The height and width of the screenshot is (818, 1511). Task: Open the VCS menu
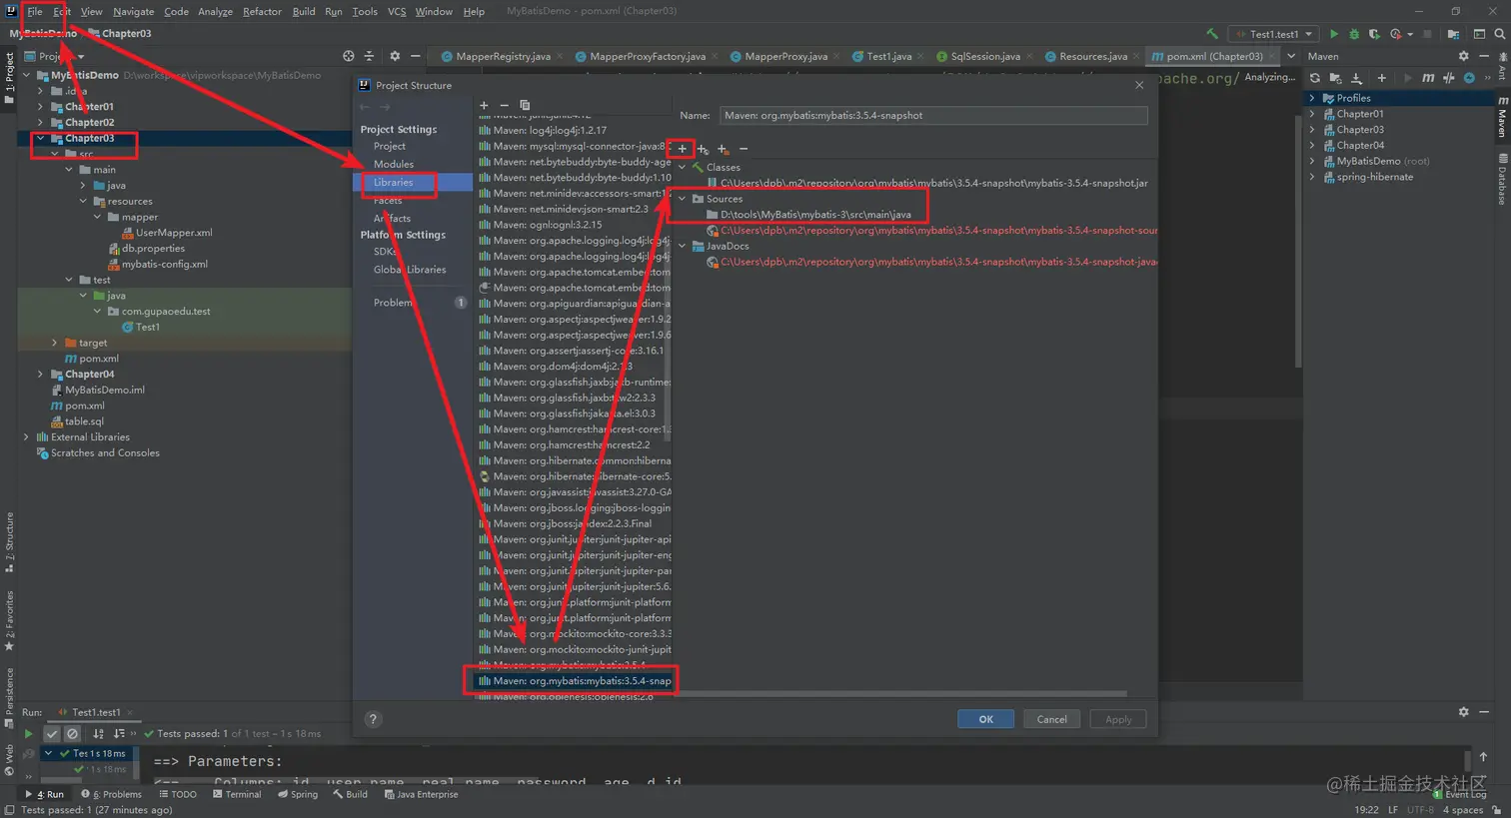[x=397, y=11]
